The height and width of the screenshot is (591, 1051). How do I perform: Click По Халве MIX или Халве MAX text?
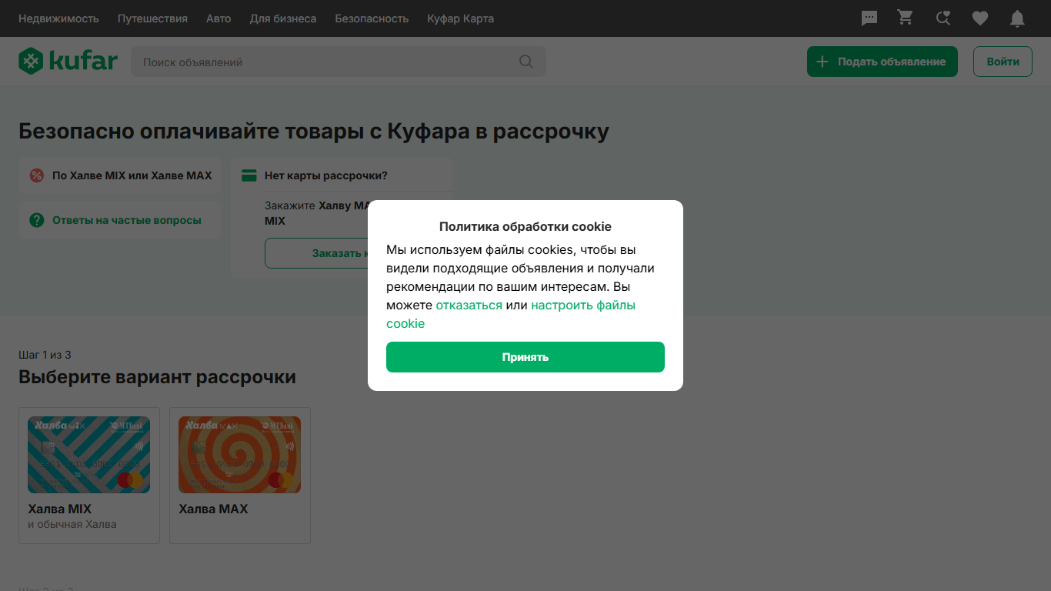132,175
